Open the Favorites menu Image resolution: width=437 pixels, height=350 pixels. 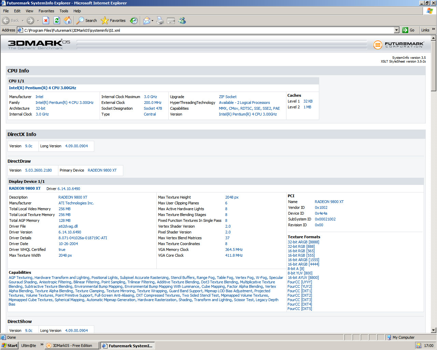coord(46,11)
